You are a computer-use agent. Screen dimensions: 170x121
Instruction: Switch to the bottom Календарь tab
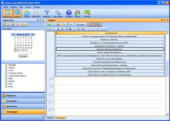point(60,118)
